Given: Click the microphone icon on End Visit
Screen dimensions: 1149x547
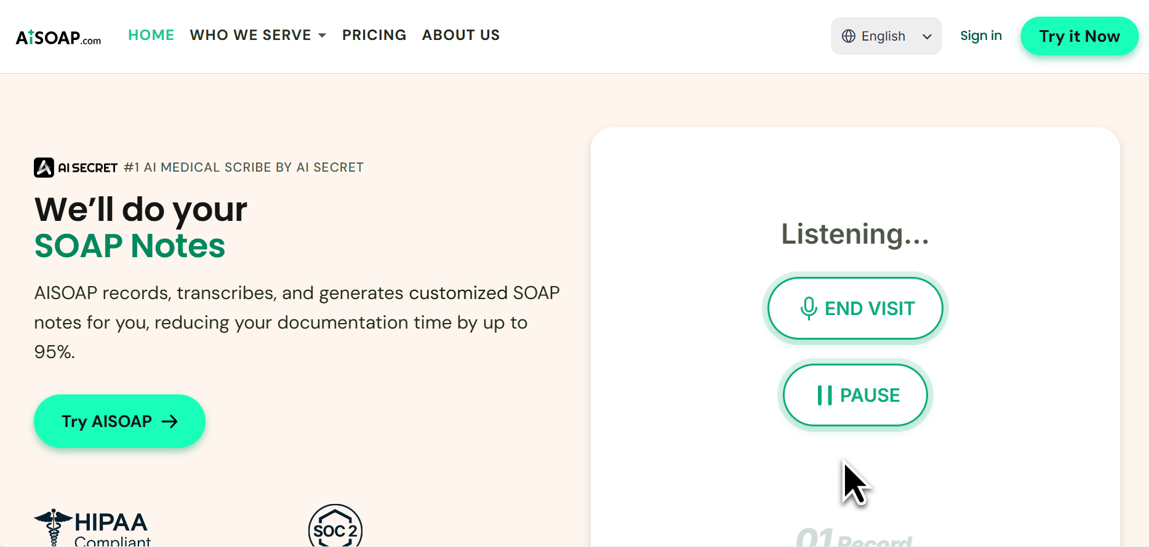Looking at the screenshot, I should [x=809, y=308].
